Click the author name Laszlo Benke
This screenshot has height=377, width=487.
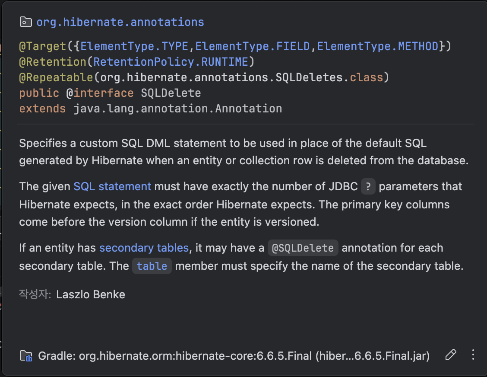[x=91, y=294]
